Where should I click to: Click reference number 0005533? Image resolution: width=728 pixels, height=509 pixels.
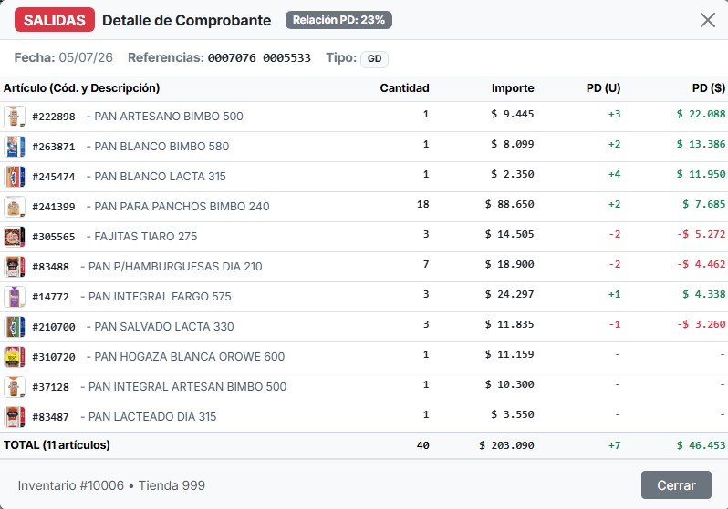(287, 58)
